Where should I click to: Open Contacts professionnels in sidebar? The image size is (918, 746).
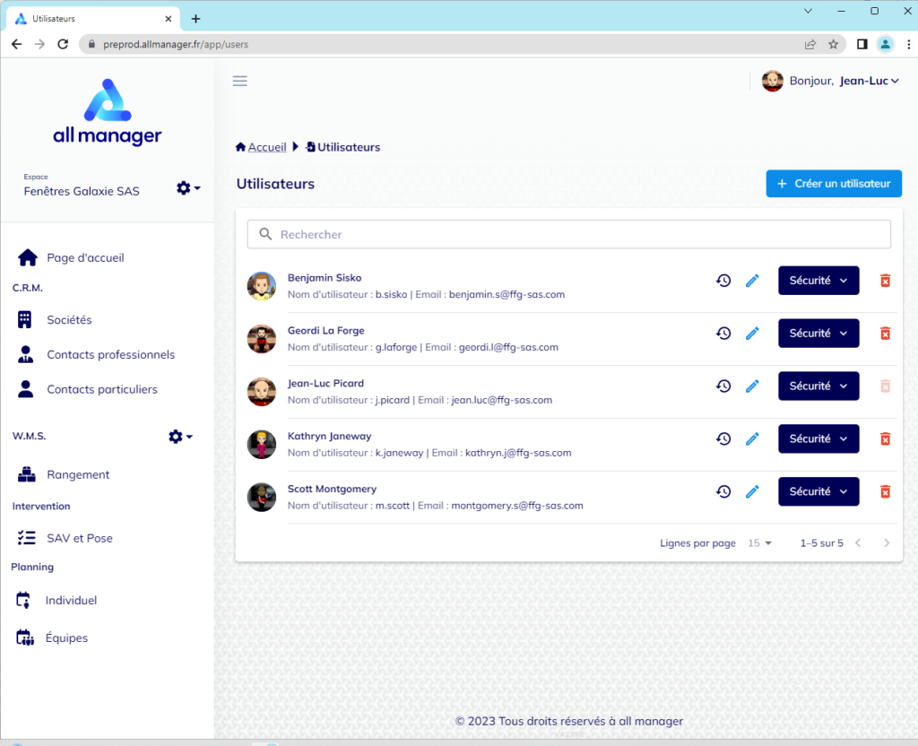[110, 355]
